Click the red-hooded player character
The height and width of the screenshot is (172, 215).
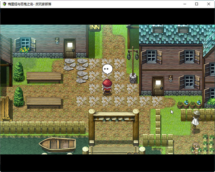107,87
